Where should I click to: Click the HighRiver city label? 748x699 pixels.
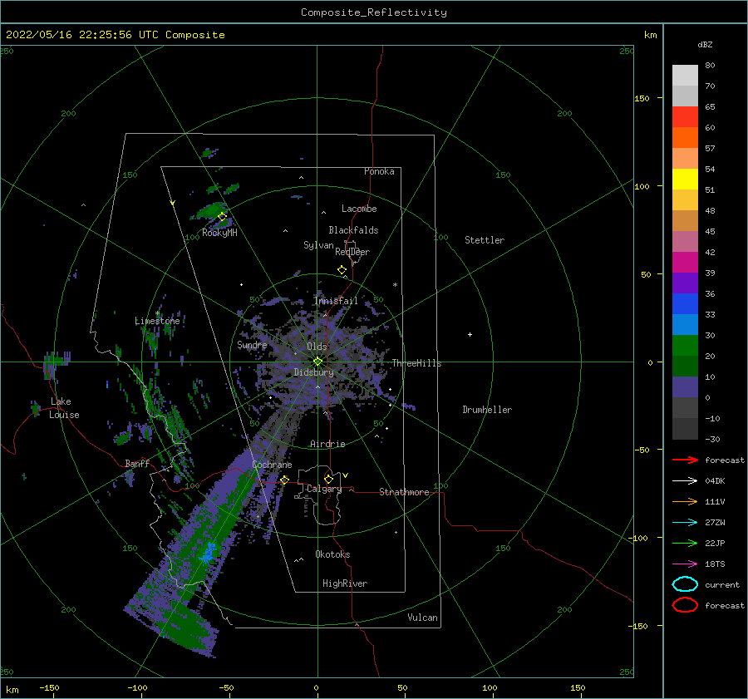[x=345, y=583]
